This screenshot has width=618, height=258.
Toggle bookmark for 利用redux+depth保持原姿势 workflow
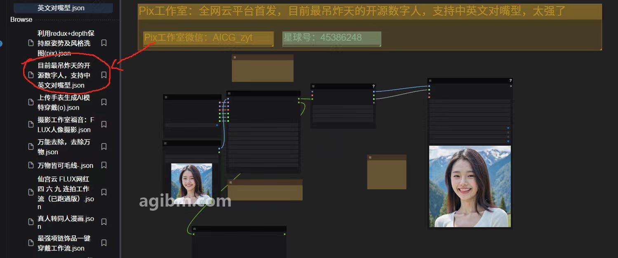tap(104, 43)
